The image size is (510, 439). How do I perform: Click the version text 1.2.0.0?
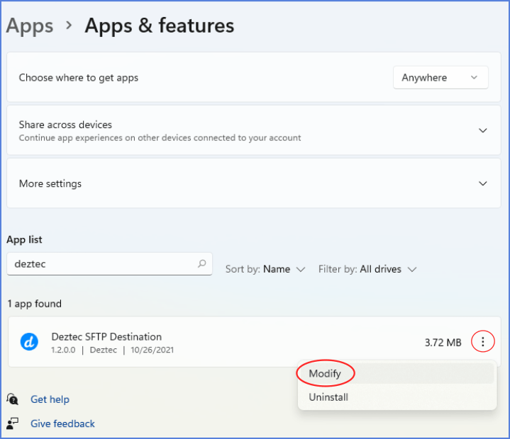click(x=63, y=350)
